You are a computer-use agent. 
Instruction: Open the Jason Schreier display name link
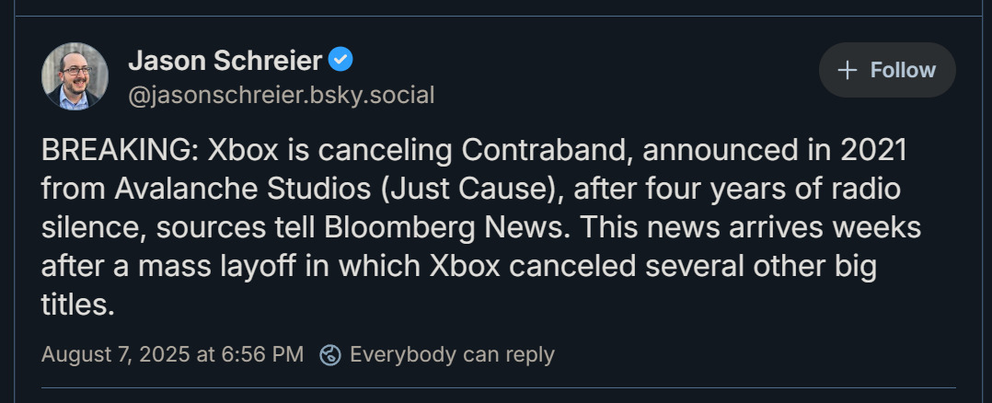(225, 61)
